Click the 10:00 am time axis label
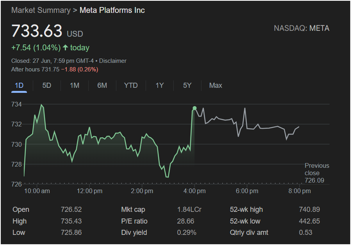The height and width of the screenshot is (245, 351). (37, 191)
